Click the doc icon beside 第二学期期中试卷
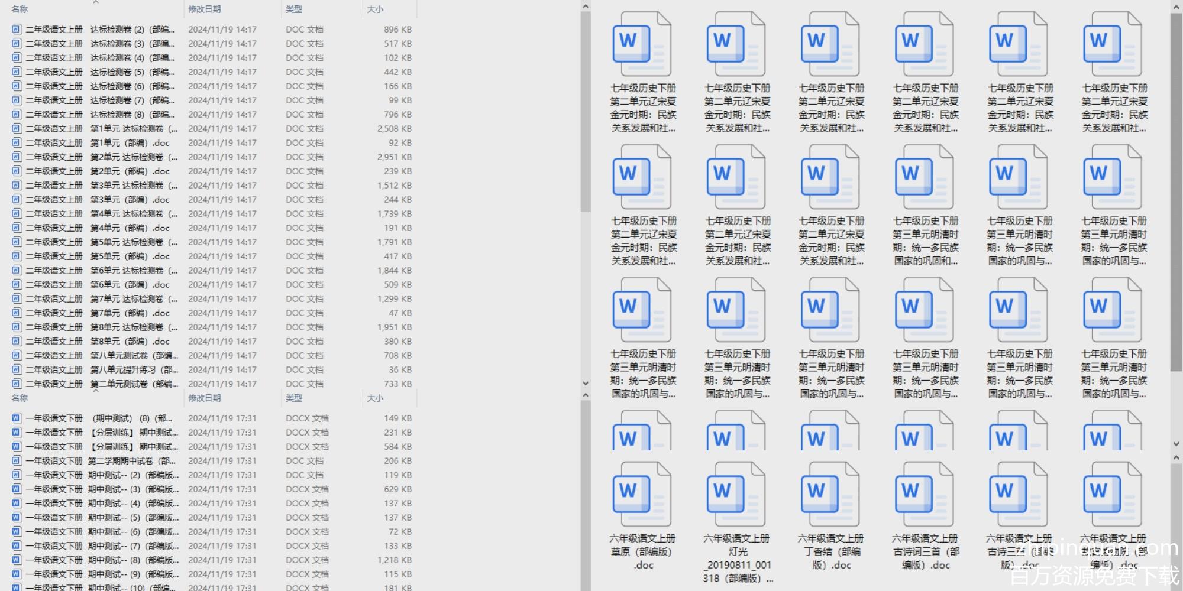 (x=17, y=461)
